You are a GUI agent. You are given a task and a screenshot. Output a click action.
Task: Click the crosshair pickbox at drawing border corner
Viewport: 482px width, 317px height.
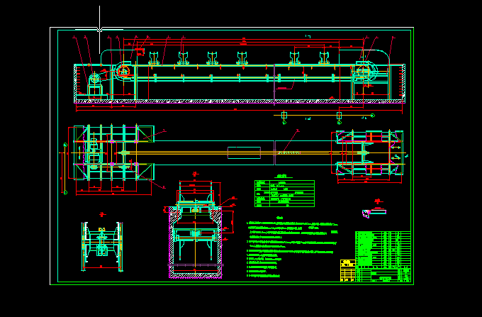tap(100, 30)
